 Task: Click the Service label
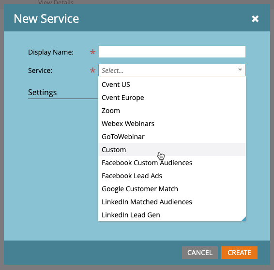(40, 71)
